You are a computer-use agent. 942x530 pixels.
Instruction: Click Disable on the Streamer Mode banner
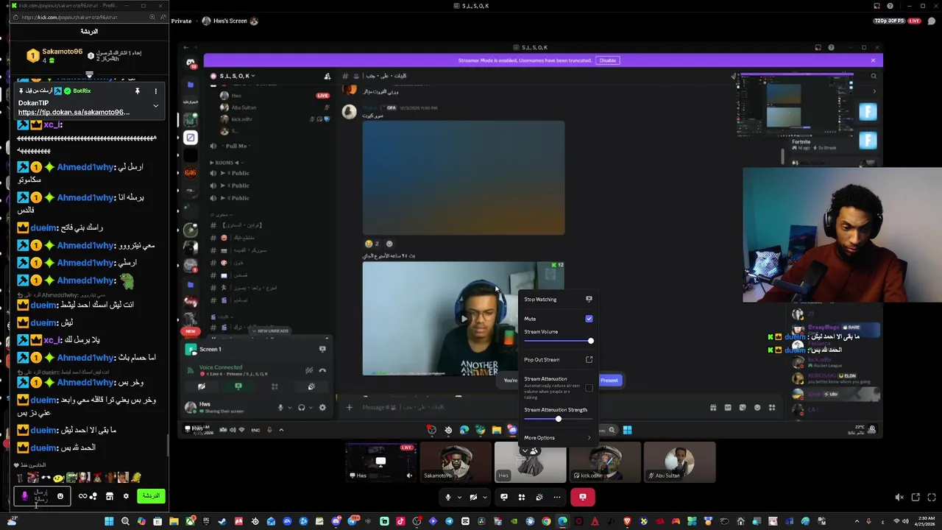point(608,60)
